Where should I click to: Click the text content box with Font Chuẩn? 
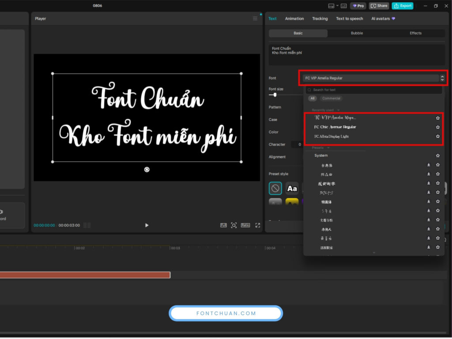357,55
